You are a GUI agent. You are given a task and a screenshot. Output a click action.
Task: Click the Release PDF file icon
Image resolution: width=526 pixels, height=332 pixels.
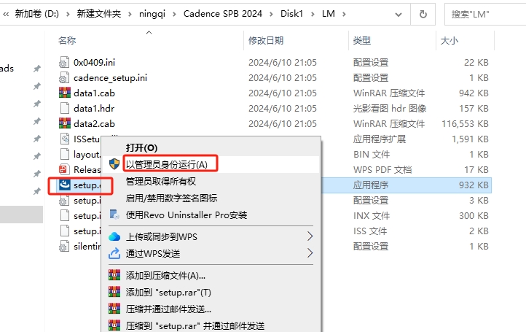pyautogui.click(x=64, y=170)
